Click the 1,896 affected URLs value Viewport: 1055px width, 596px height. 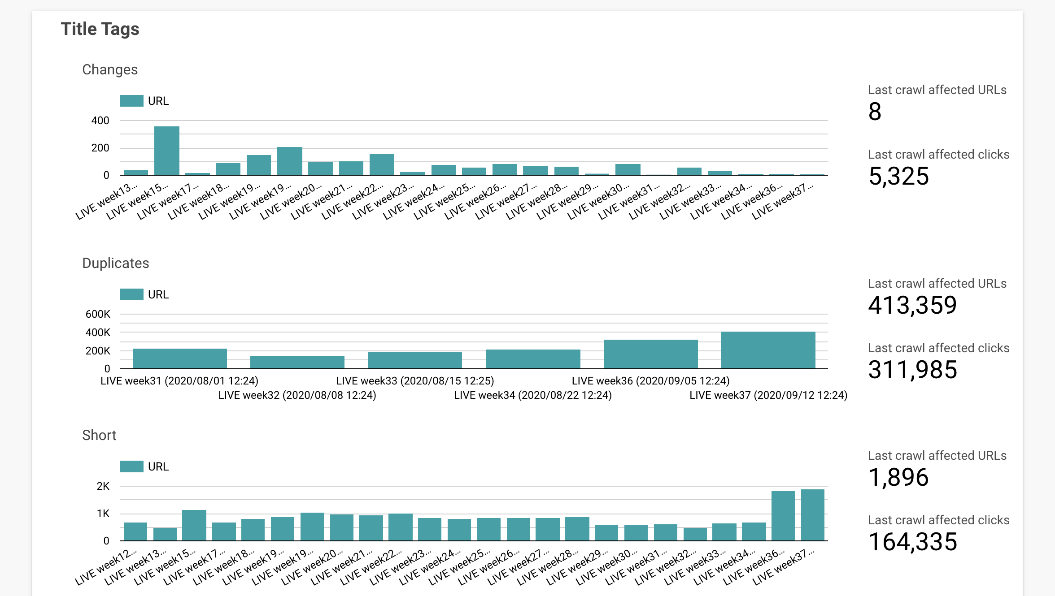[x=898, y=477]
